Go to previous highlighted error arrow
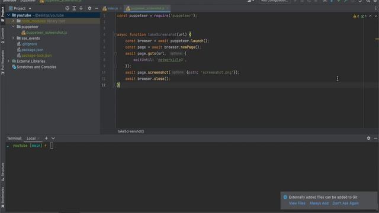This screenshot has height=213, width=379. 370,16
